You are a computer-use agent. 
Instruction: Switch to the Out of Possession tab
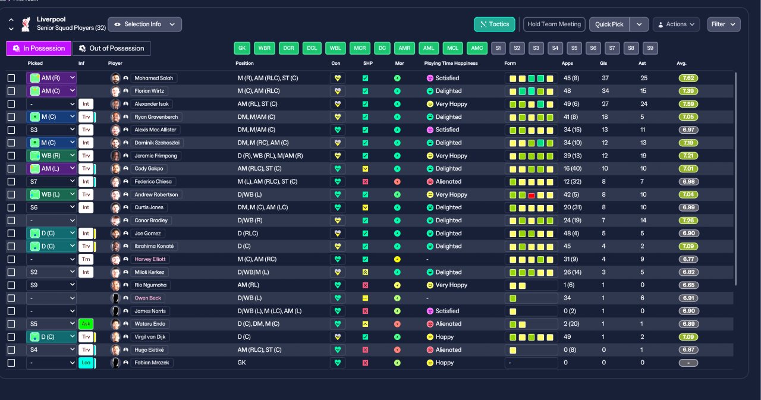tap(111, 48)
